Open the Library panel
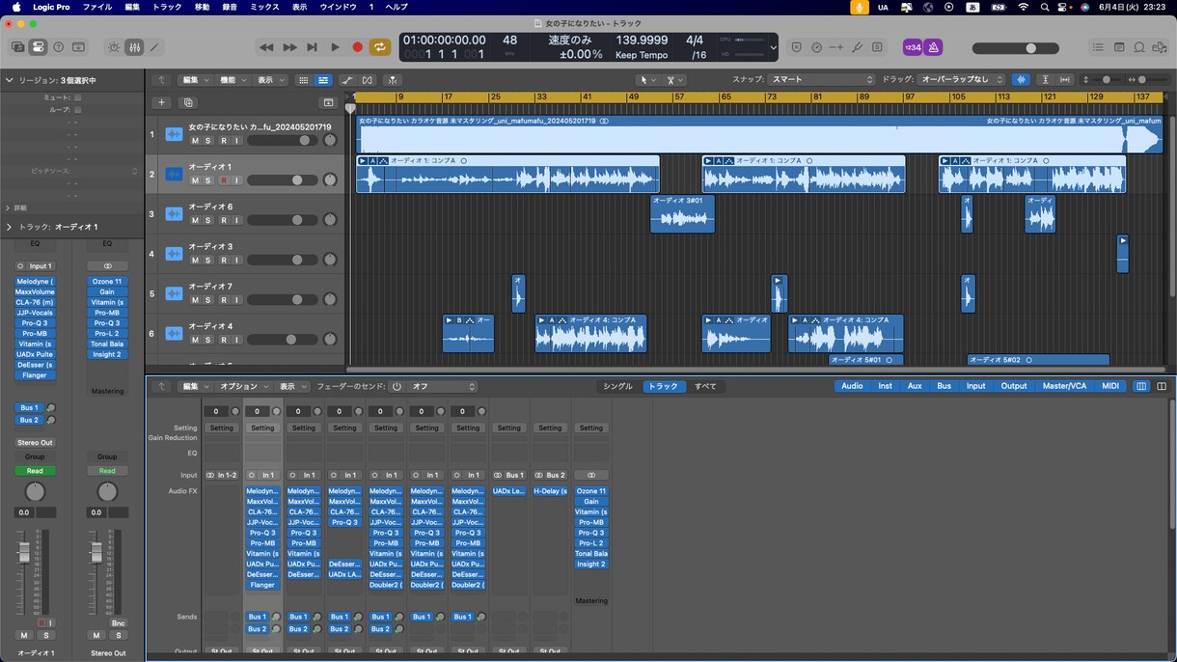The height and width of the screenshot is (662, 1177). click(17, 46)
